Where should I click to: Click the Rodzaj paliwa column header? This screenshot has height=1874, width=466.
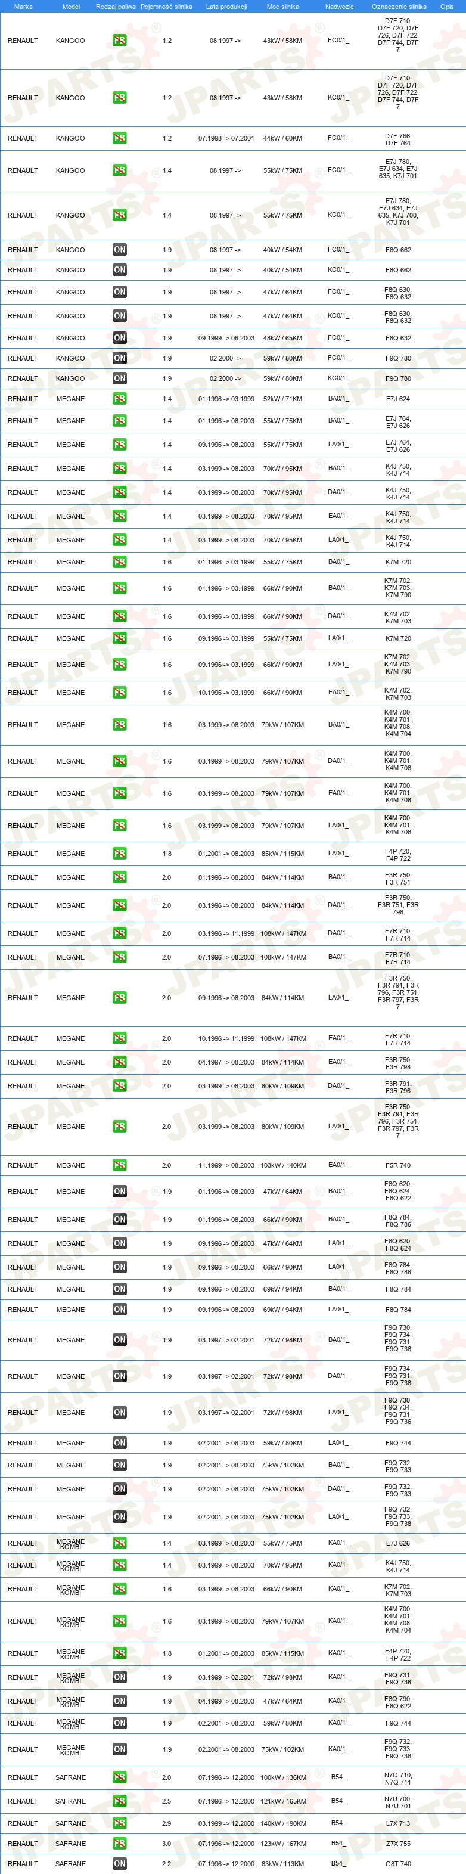[116, 7]
